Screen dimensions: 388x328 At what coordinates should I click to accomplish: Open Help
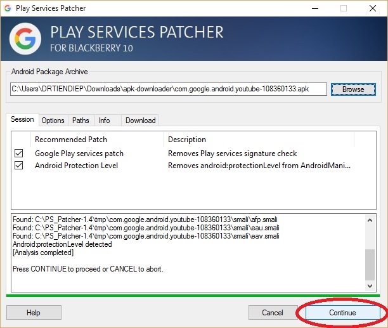click(34, 313)
